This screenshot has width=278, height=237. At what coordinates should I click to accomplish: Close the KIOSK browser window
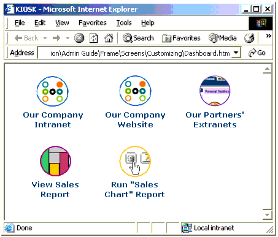pyautogui.click(x=268, y=9)
